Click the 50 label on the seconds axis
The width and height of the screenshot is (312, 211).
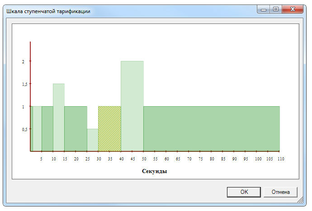pyautogui.click(x=144, y=159)
